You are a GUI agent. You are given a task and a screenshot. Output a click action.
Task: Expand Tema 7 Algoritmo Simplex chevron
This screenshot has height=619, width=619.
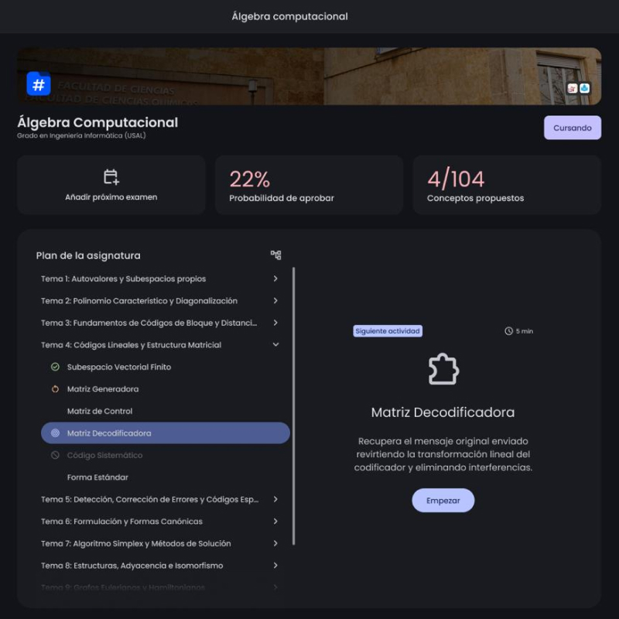coord(275,544)
